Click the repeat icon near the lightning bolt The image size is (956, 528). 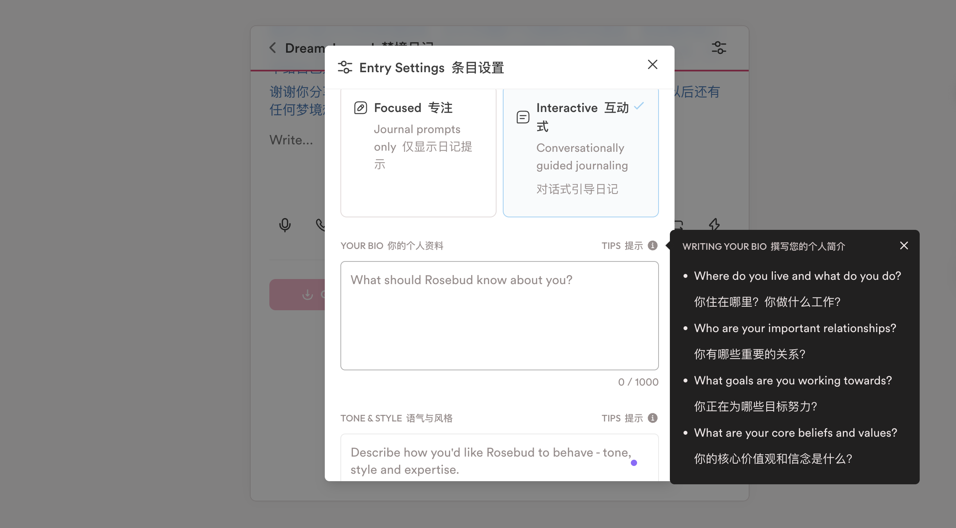coord(678,225)
